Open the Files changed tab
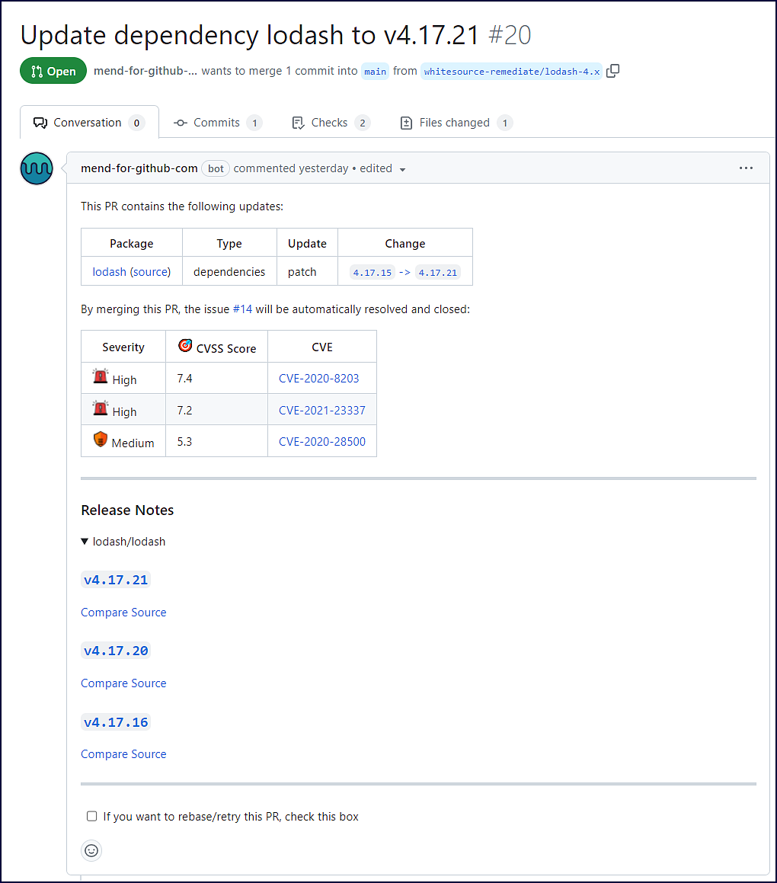The height and width of the screenshot is (883, 777). (455, 123)
